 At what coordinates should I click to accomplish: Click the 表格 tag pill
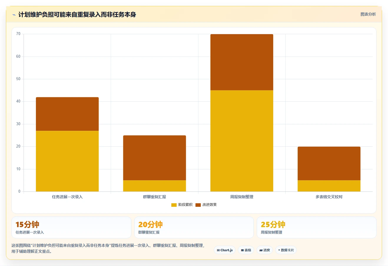(x=246, y=250)
